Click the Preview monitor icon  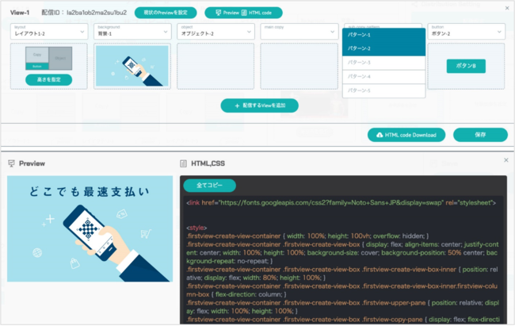click(x=12, y=163)
